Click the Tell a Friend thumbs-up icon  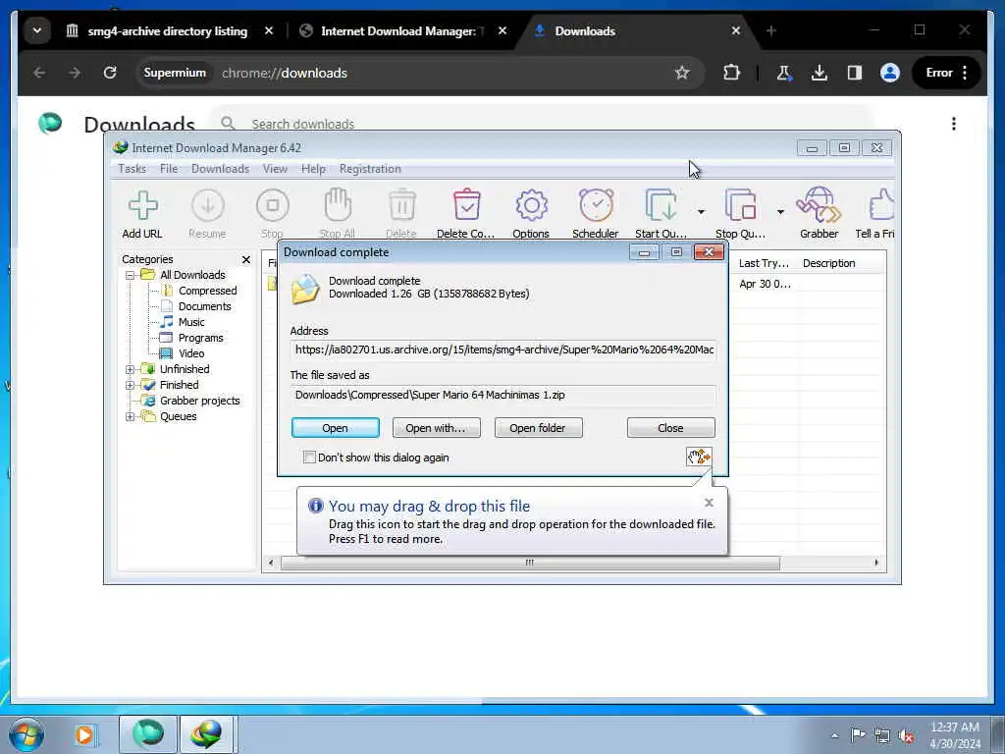(881, 205)
